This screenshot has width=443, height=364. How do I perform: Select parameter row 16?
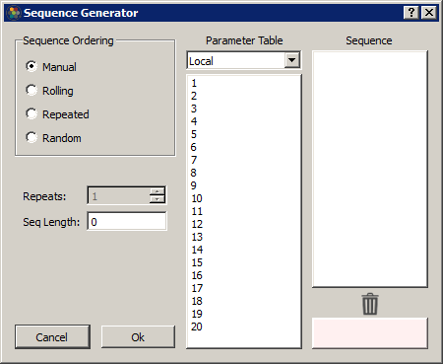243,275
